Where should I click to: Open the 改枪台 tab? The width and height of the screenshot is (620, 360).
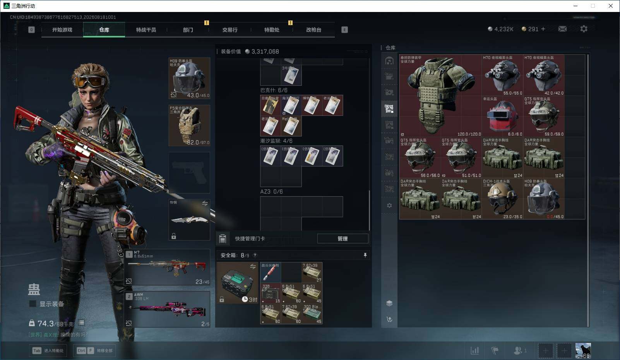313,30
